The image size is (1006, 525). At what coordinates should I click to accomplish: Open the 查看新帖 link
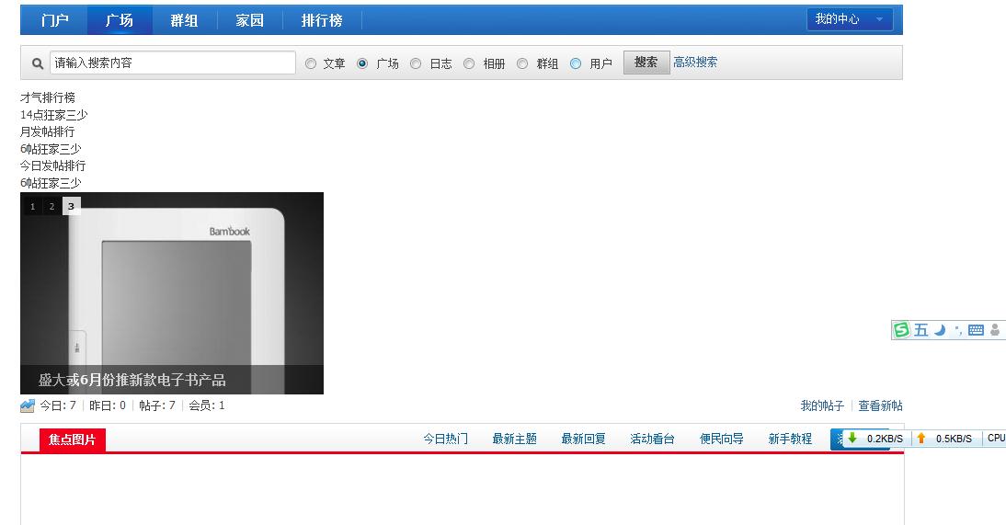coord(880,405)
